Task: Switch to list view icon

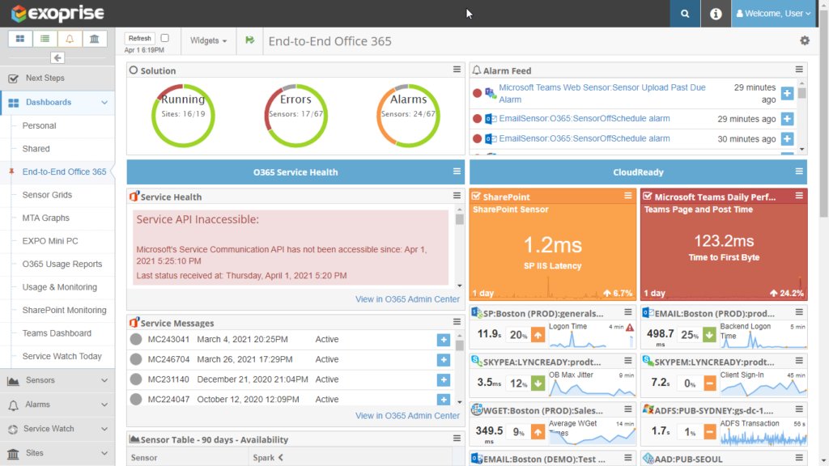Action: click(x=45, y=39)
